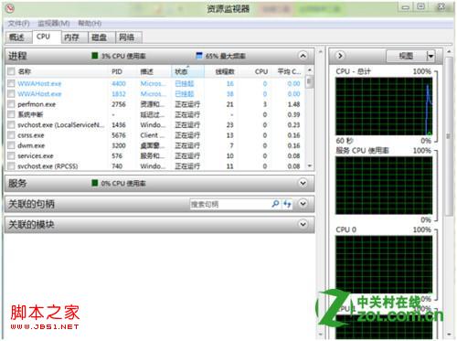
Task: Sort by the 名称 column header
Action: click(x=24, y=71)
